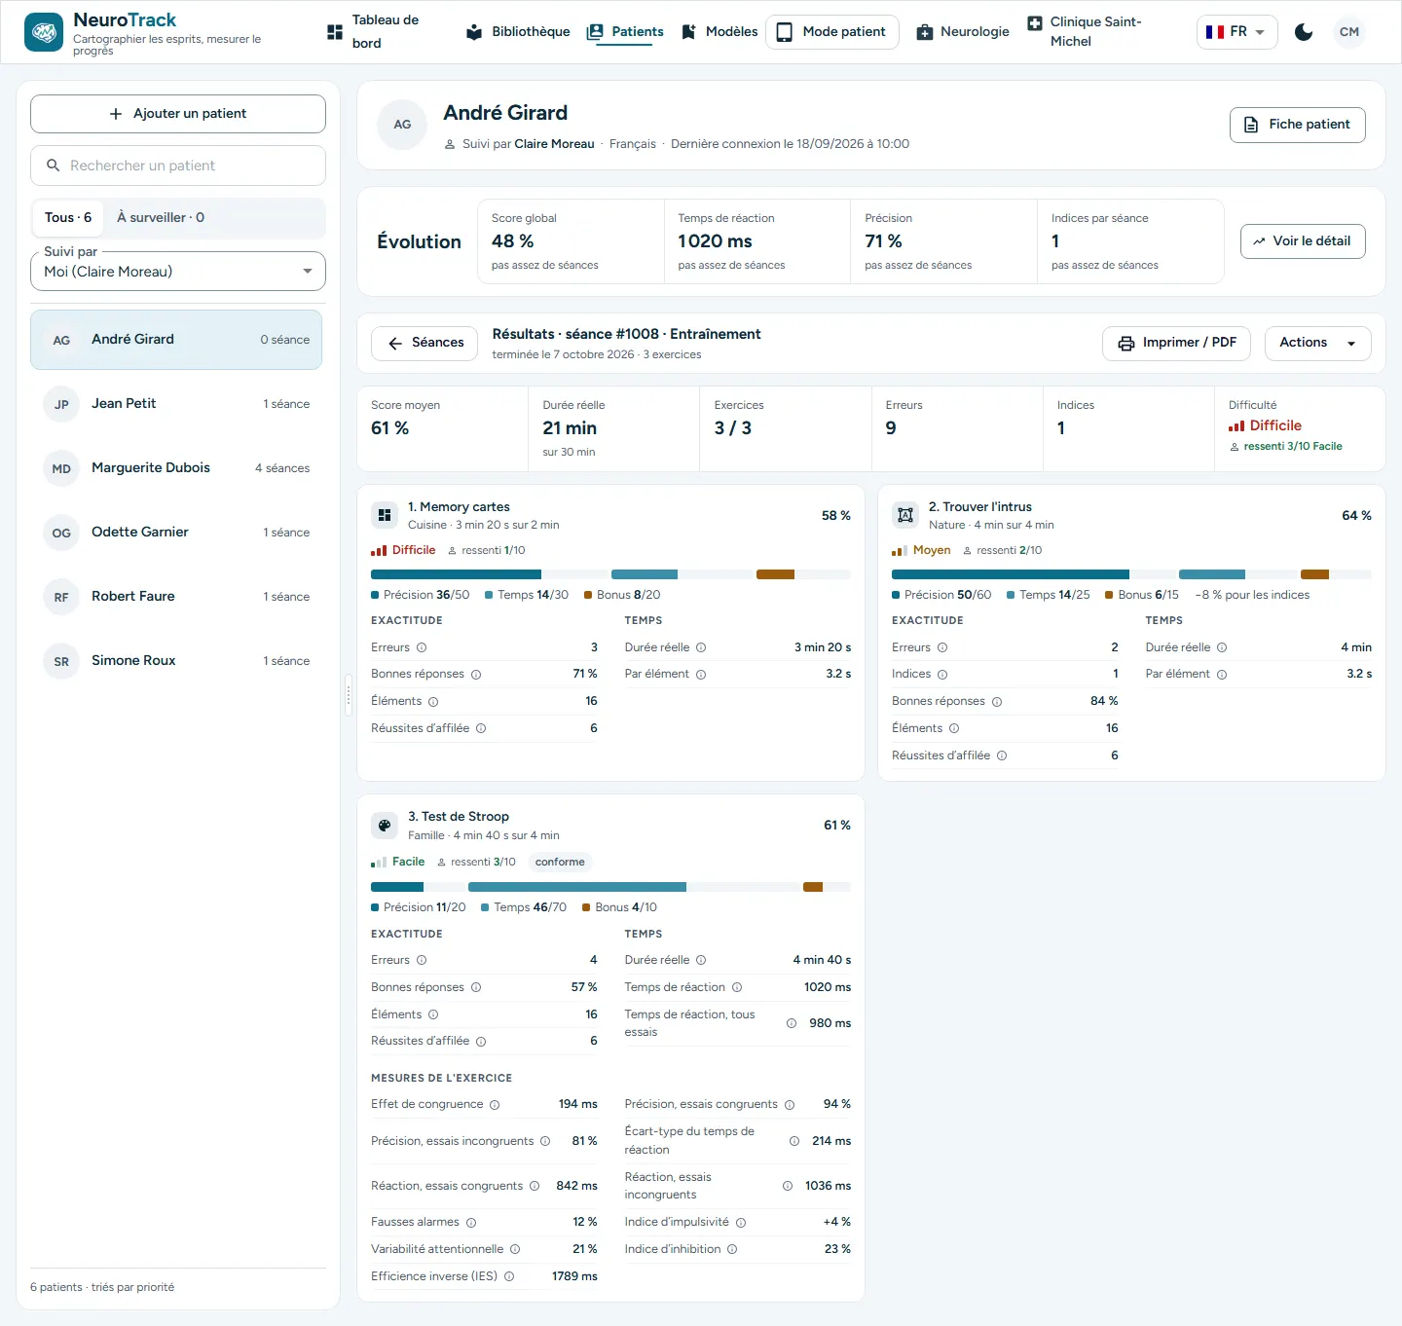View evolution details with Voir le détail
The height and width of the screenshot is (1326, 1402).
pos(1303,241)
